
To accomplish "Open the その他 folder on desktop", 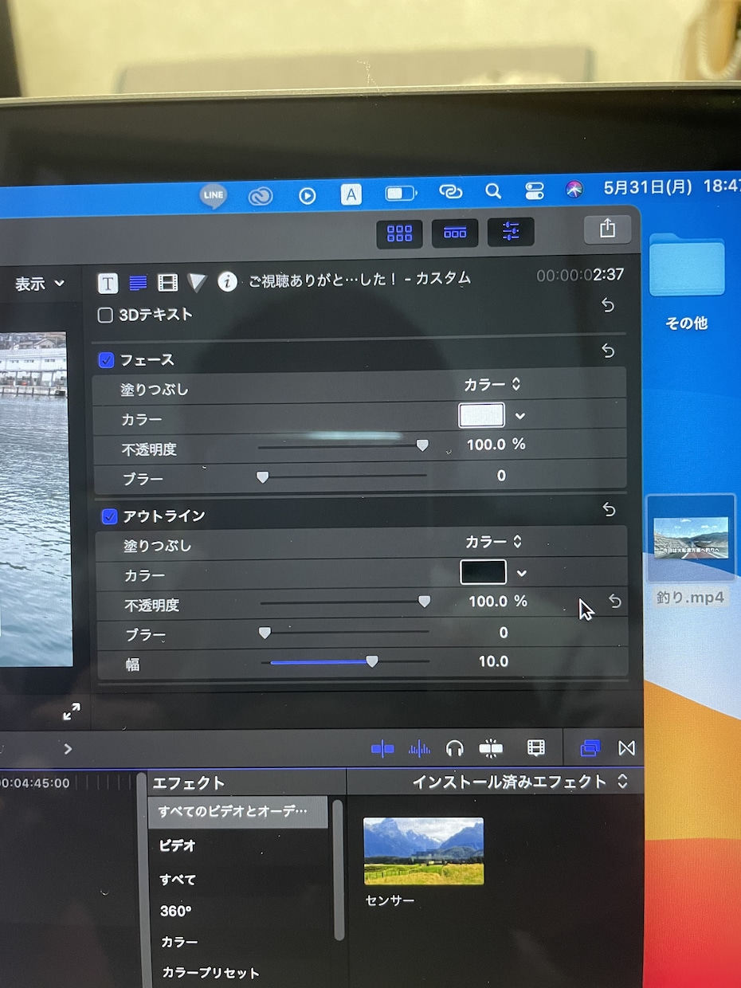I will click(686, 265).
